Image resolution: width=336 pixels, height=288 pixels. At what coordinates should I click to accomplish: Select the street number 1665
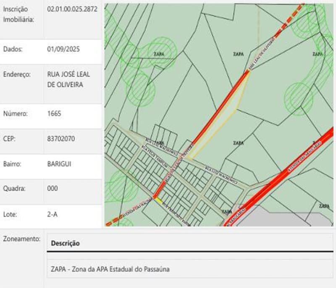[54, 114]
